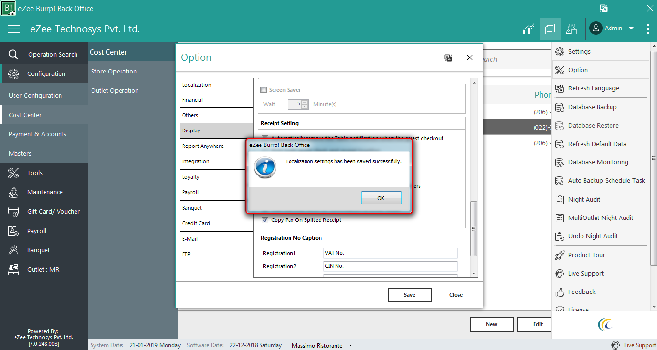Click the Tools wrench icon in sidebar
This screenshot has width=657, height=350.
pos(14,173)
